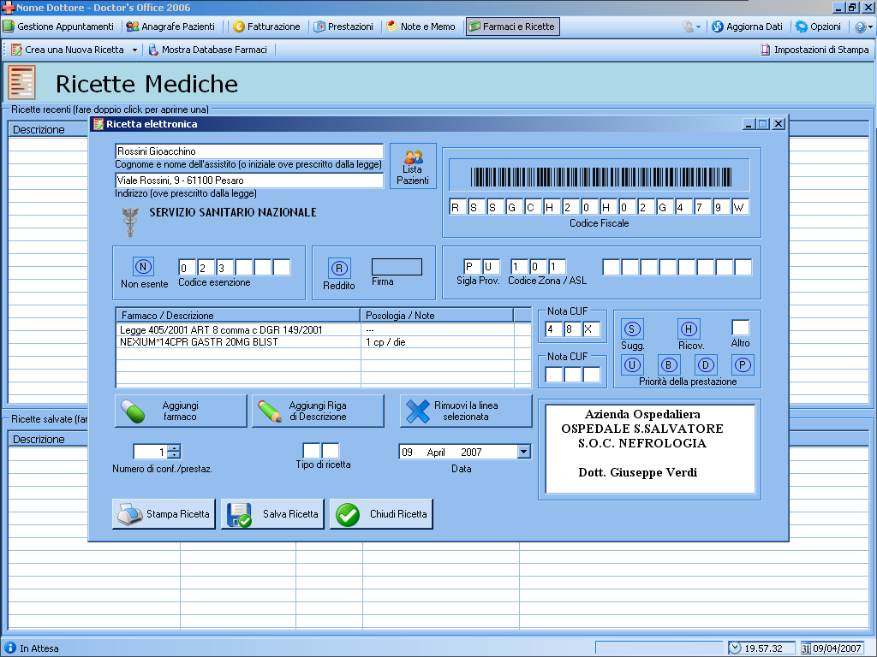877x657 pixels.
Task: Expand Crea una Nuova Ricetta dropdown arrow
Action: [134, 50]
